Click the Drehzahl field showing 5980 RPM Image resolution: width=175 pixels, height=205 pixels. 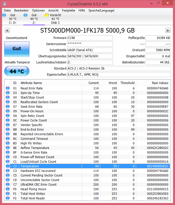click(158, 50)
